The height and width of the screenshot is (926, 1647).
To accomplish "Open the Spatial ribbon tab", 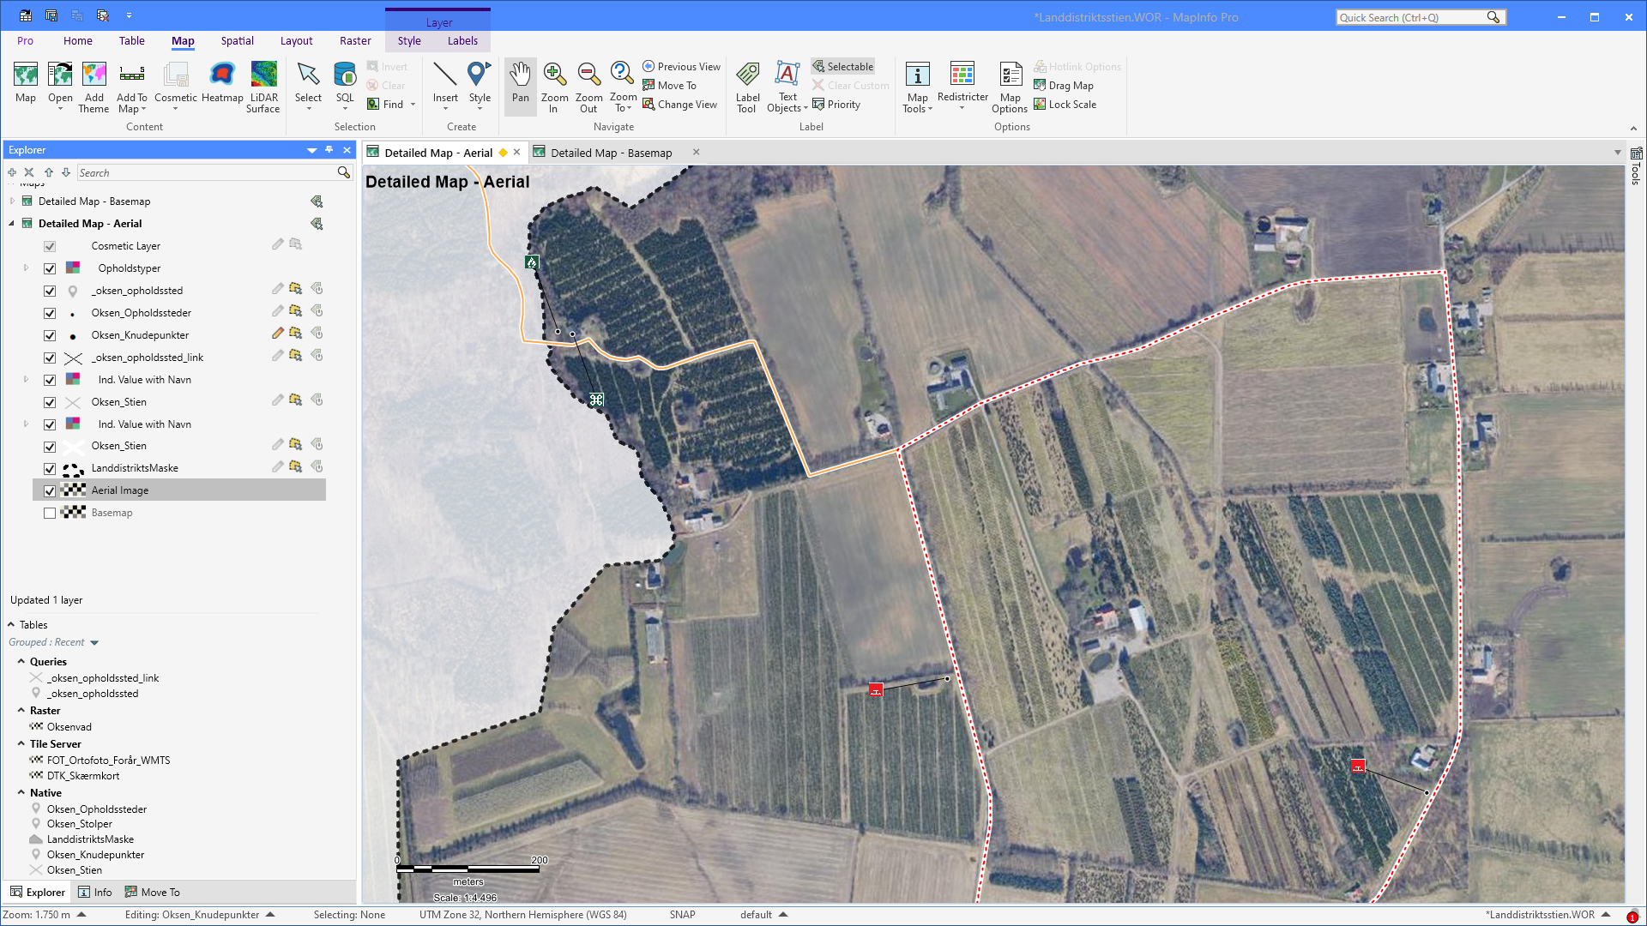I will 237,41.
